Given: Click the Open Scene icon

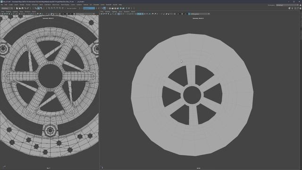Looking at the screenshot, I should tap(20, 8).
